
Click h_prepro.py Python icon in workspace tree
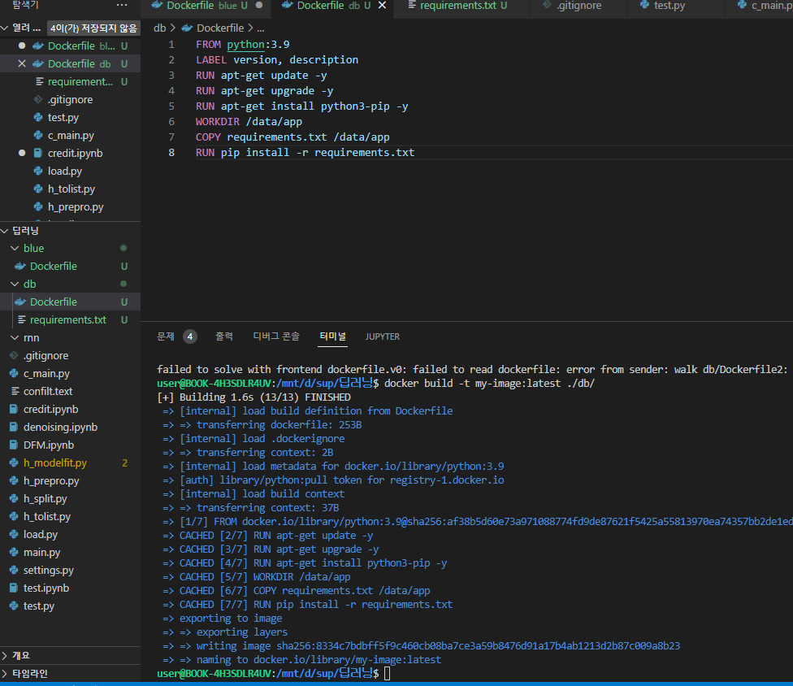(14, 480)
